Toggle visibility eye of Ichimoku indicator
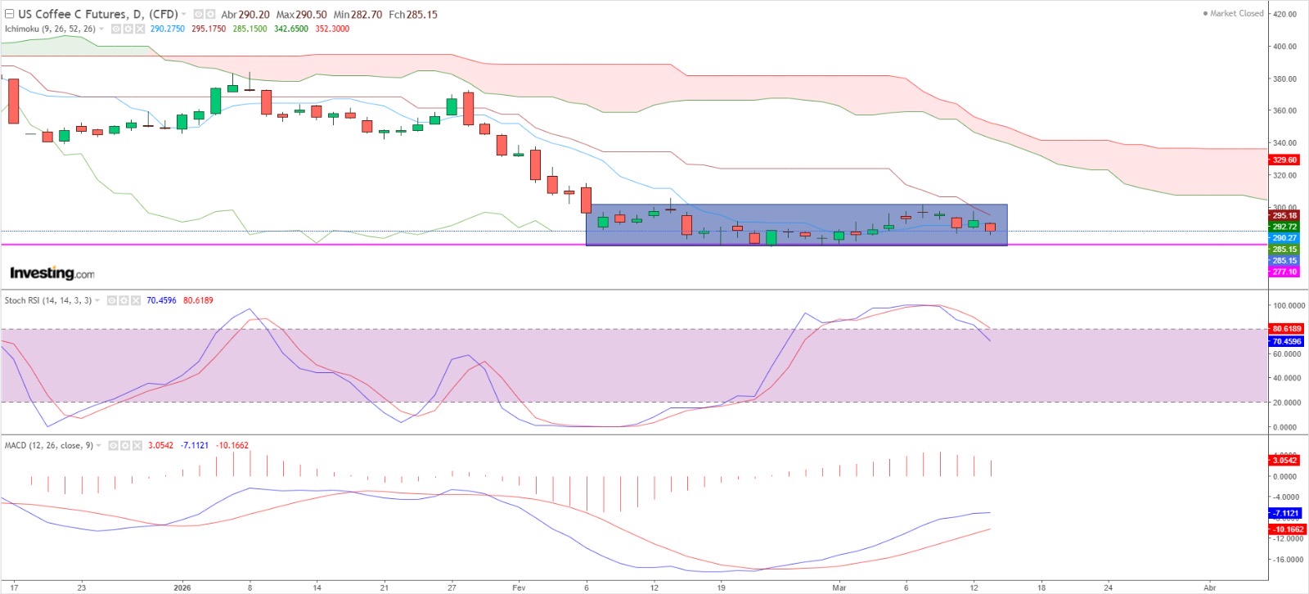The width and height of the screenshot is (1309, 594). pyautogui.click(x=115, y=29)
